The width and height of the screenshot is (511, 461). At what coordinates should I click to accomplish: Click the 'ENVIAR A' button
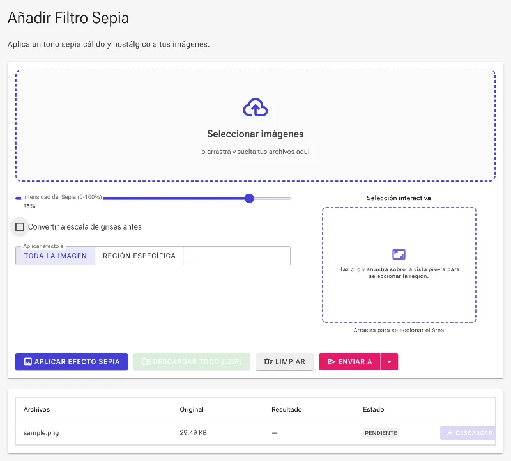(349, 361)
